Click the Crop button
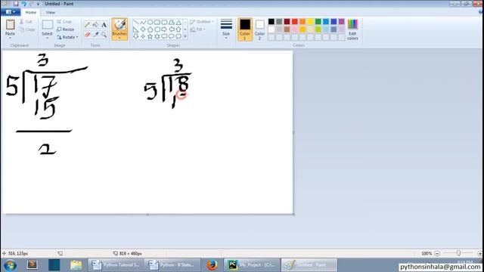The width and height of the screenshot is (484, 272). click(x=64, y=22)
